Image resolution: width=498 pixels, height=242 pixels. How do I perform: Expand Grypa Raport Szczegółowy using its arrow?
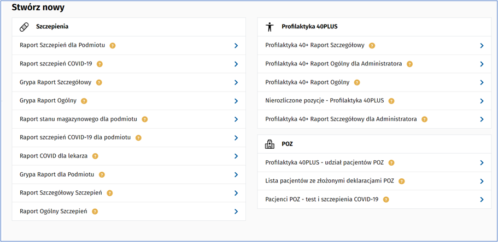coord(236,82)
